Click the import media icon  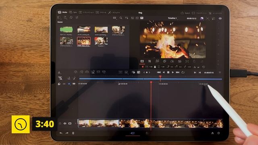pyautogui.click(x=65, y=18)
